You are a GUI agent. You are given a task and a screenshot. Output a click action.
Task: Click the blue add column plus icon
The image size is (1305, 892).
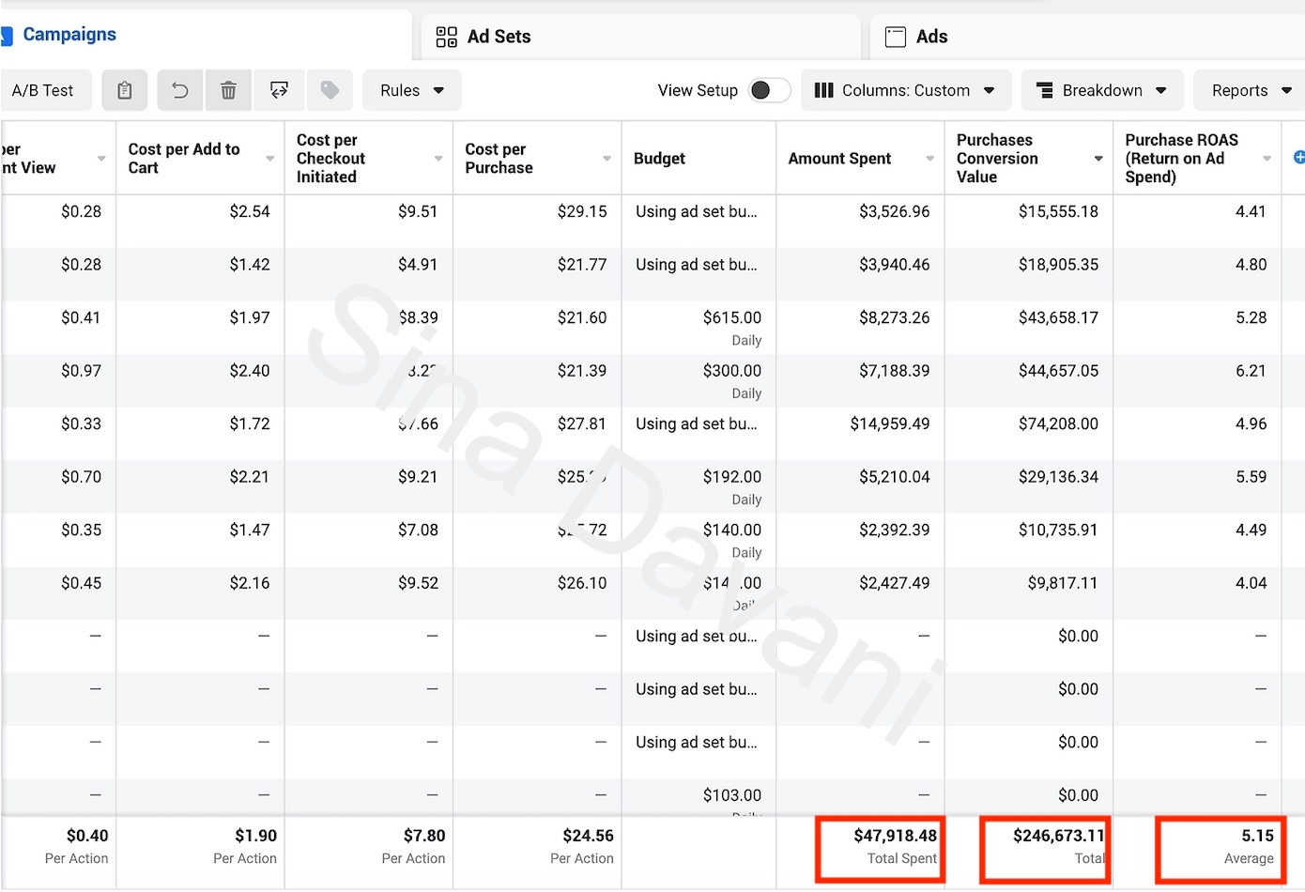[x=1299, y=158]
